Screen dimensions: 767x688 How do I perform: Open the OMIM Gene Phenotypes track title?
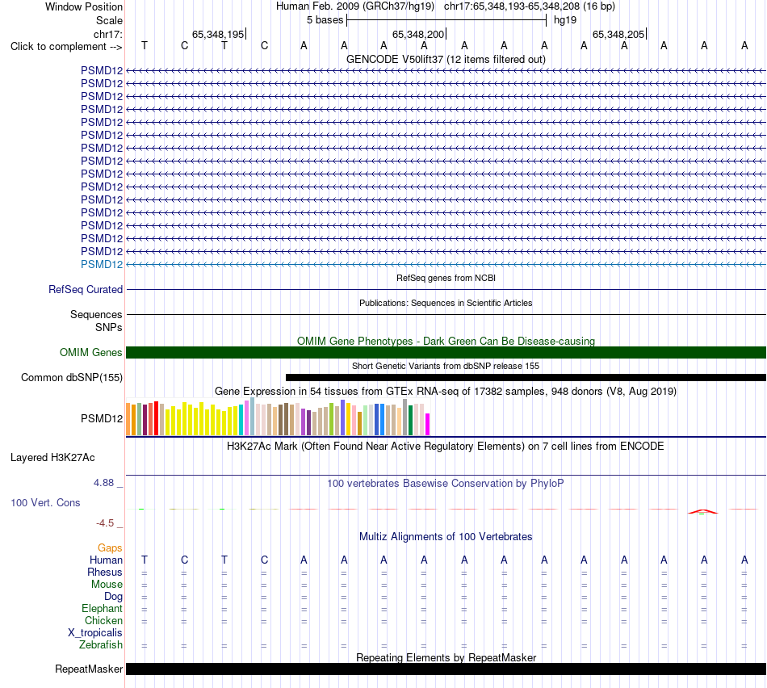[x=446, y=341]
